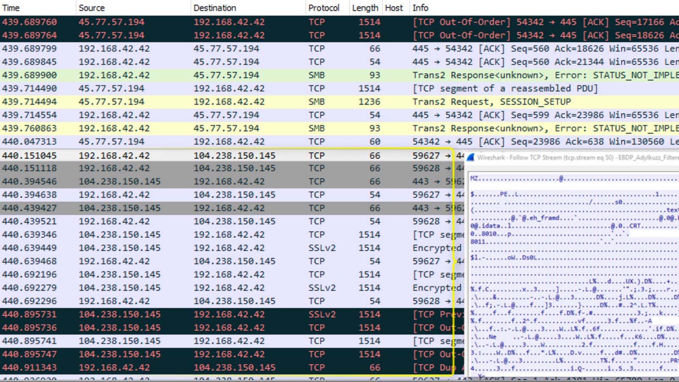Select SSLv2 packet at 440.895731
679x382 pixels.
tap(233, 315)
